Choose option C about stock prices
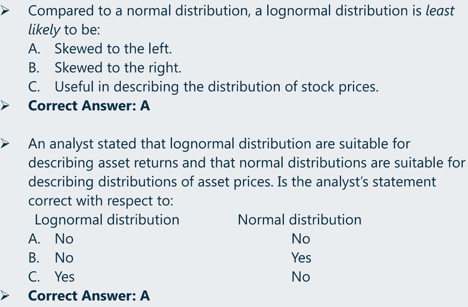This screenshot has width=468, height=307. coord(216,87)
